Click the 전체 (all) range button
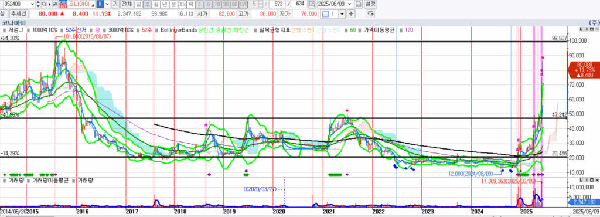 [x=127, y=4]
